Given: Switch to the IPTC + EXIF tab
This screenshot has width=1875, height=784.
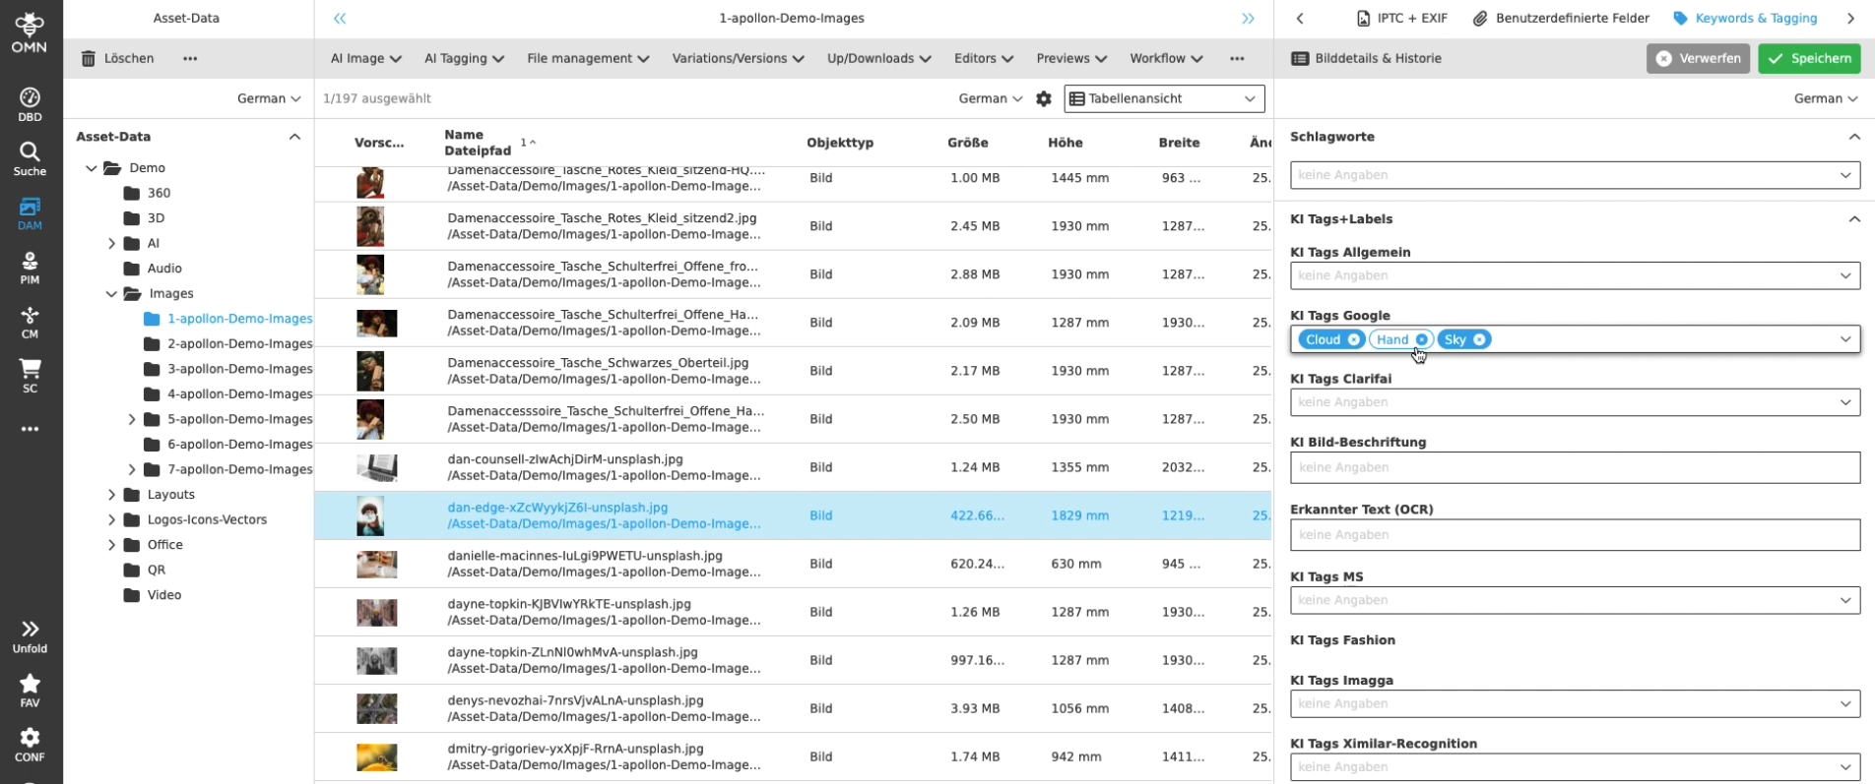Looking at the screenshot, I should tap(1401, 19).
